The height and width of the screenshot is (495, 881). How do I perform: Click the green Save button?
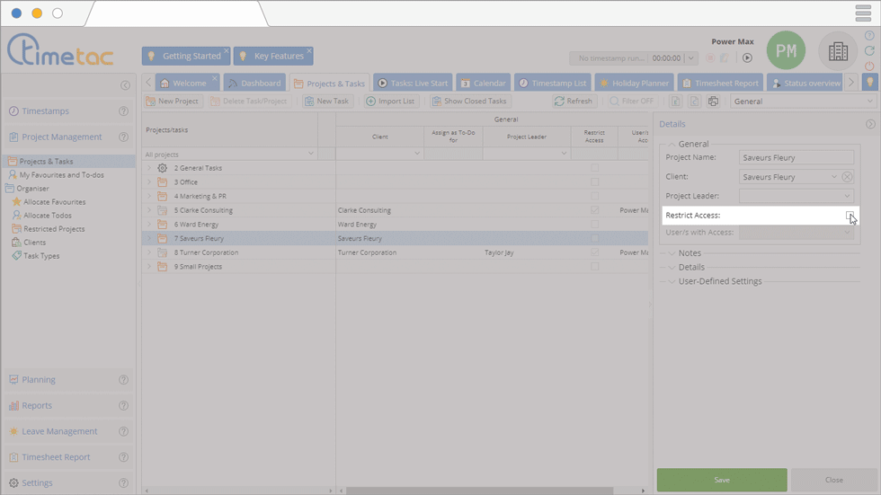pos(721,480)
